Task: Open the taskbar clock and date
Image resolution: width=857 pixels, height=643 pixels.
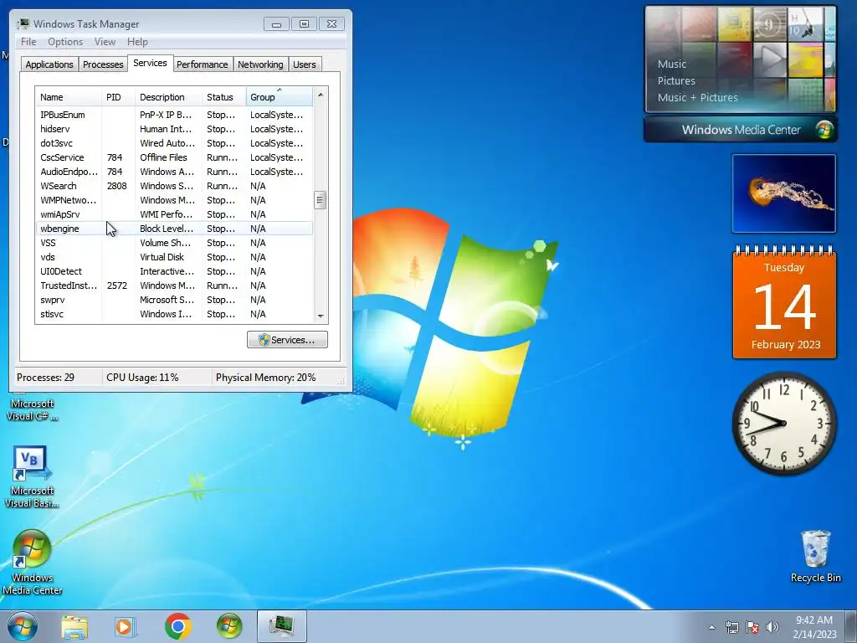Action: [x=814, y=627]
